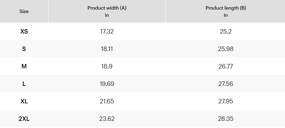Click the L size label

pos(24,84)
